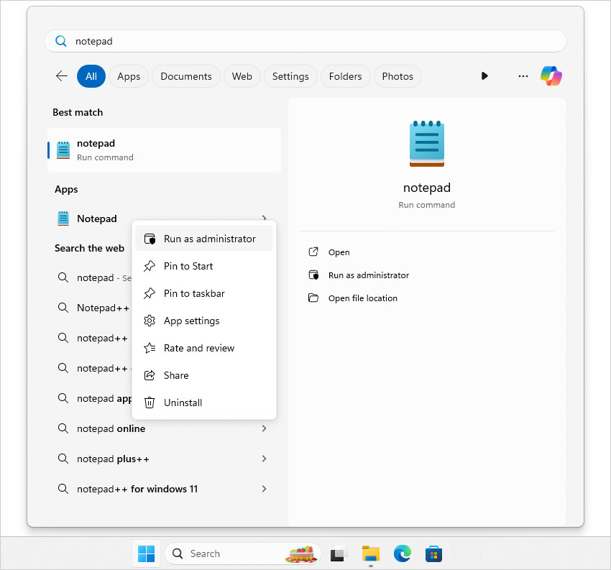Viewport: 611px width, 570px height.
Task: Switch to the Web filter tab
Action: [242, 76]
